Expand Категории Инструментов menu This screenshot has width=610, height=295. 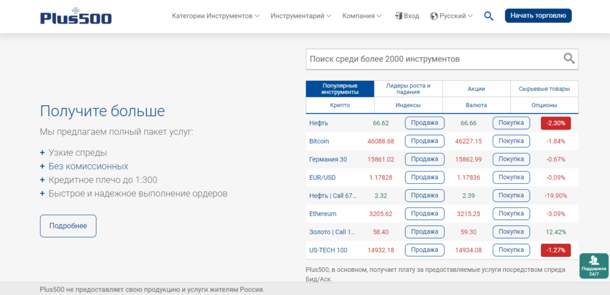click(x=216, y=16)
